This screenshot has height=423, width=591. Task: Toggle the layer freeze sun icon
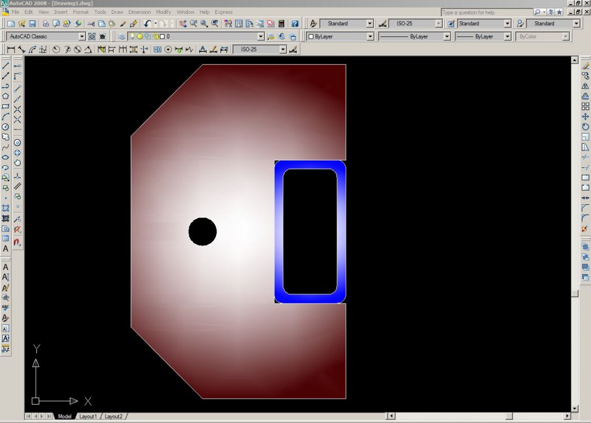(140, 36)
